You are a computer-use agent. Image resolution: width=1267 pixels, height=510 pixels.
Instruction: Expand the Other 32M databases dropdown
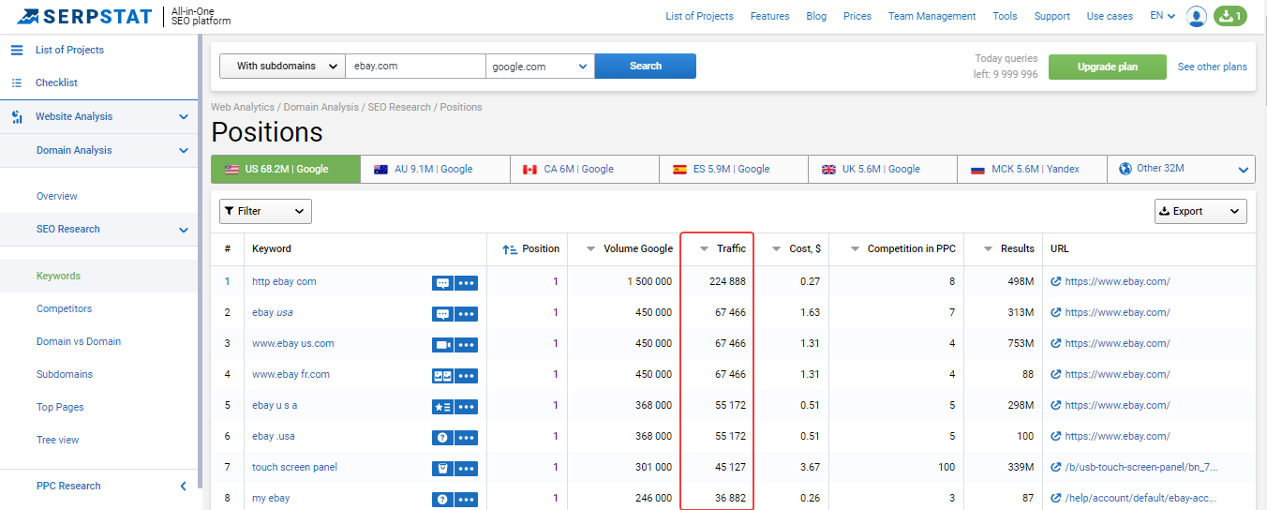click(1244, 170)
